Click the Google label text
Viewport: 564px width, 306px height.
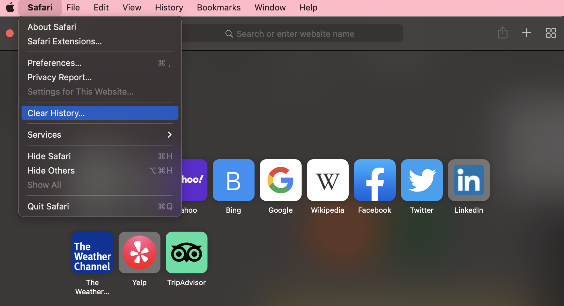tap(281, 210)
